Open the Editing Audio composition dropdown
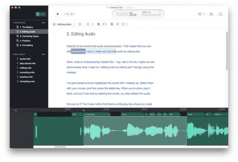Screen dimensions: 238x162 [x=63, y=24]
